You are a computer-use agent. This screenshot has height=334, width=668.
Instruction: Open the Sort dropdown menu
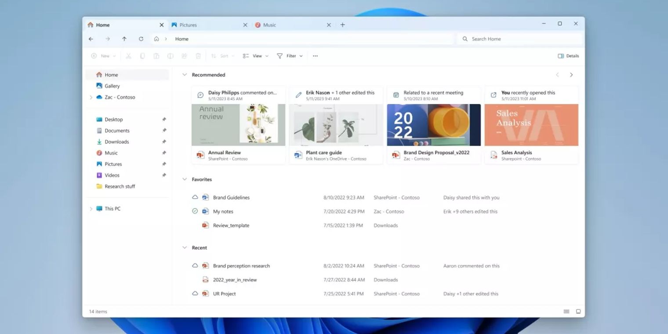(222, 56)
